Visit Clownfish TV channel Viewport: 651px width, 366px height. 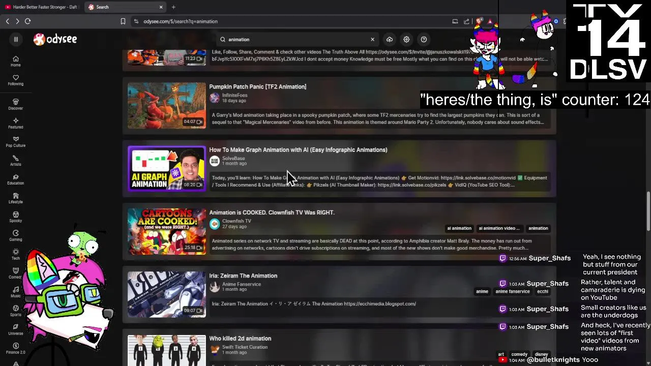pos(236,221)
